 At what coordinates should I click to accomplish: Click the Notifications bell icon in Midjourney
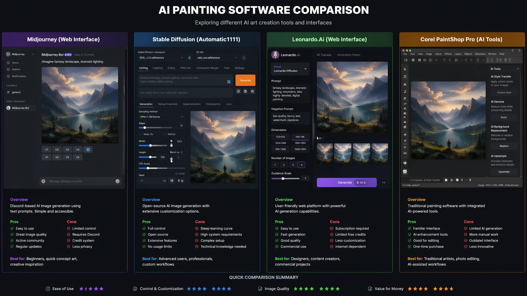[8, 76]
